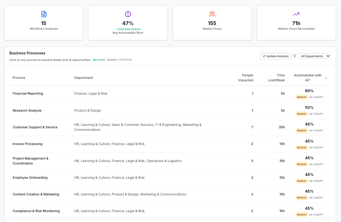The width and height of the screenshot is (341, 222).
Task: Click the 10h time lost value
Action: (x=282, y=211)
